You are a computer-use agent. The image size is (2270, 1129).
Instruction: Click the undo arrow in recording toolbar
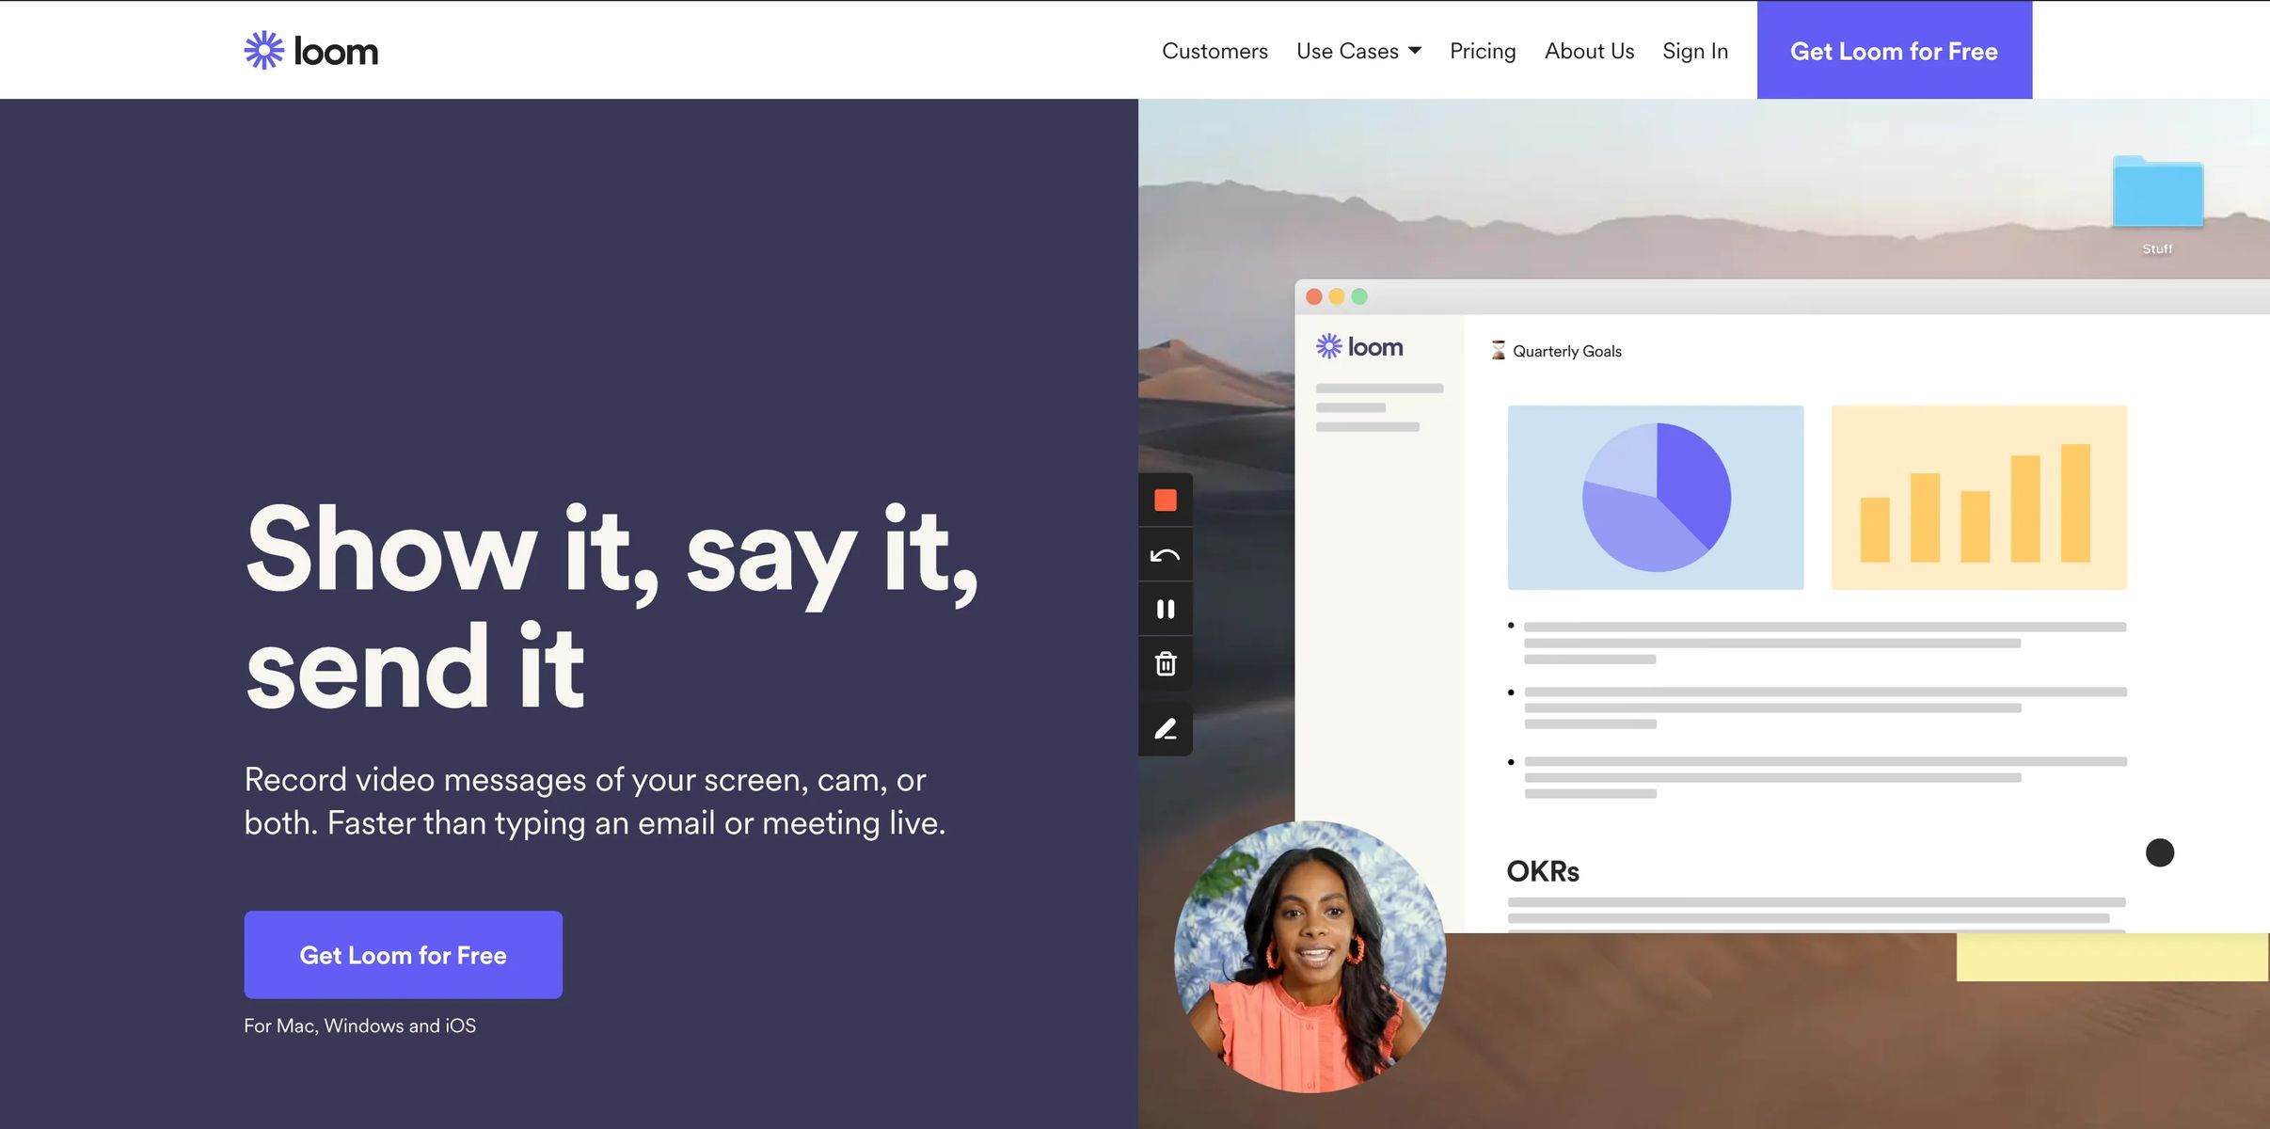[1165, 555]
